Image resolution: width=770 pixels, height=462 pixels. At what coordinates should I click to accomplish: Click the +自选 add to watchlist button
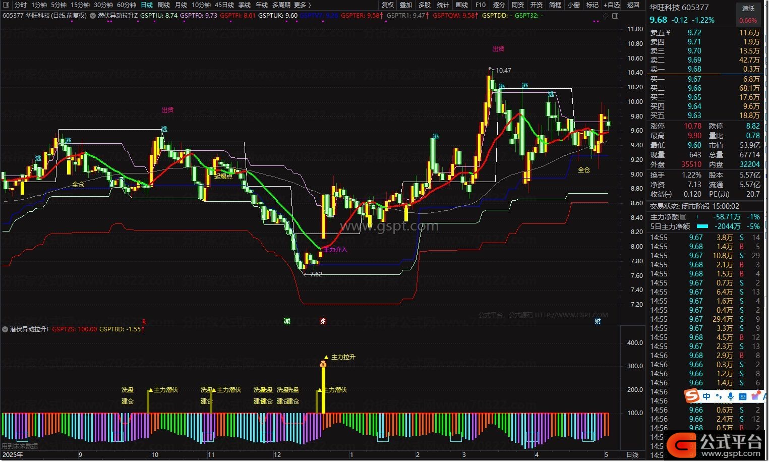612,5
